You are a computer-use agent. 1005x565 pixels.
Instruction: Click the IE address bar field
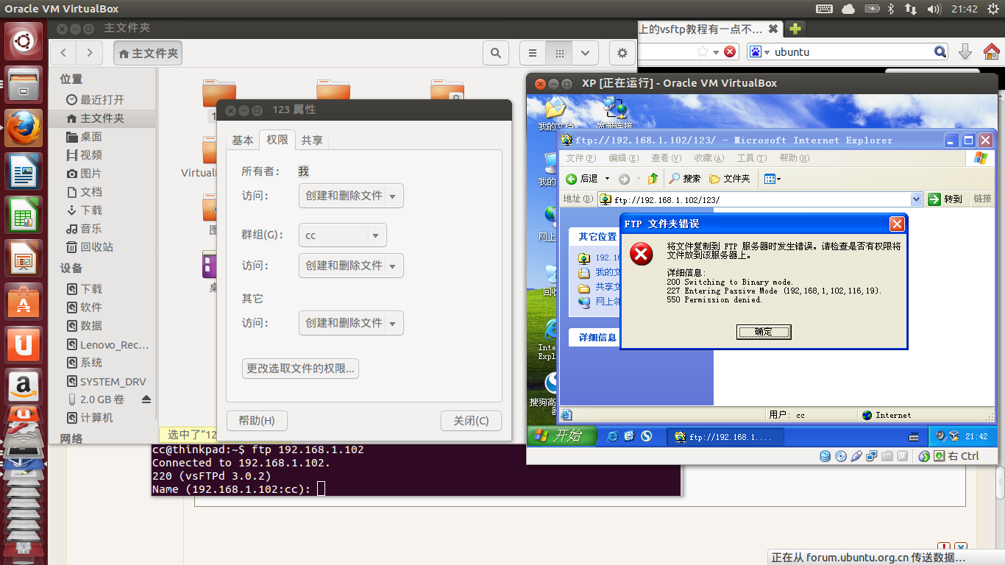point(760,199)
